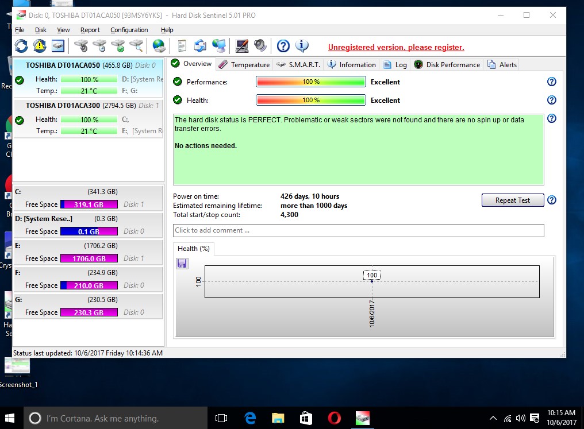Click the question mark help toolbar icon
The width and height of the screenshot is (584, 429).
[283, 46]
